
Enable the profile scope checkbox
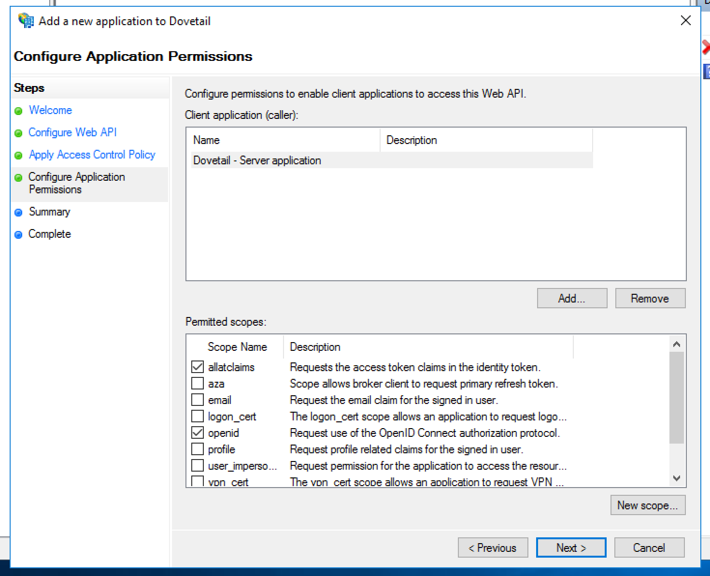[198, 449]
